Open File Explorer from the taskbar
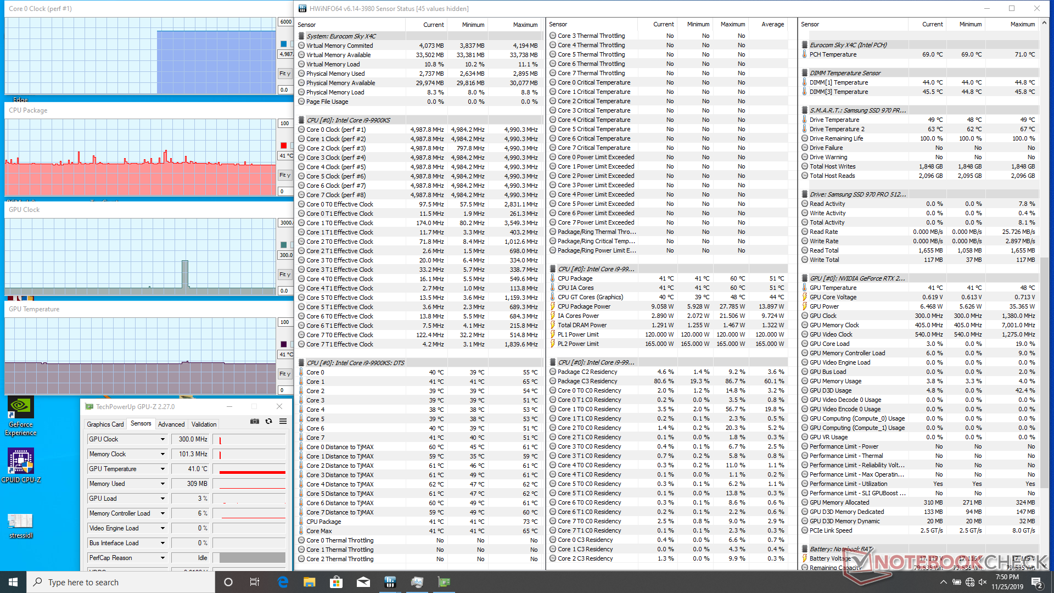The width and height of the screenshot is (1054, 593). [x=310, y=582]
